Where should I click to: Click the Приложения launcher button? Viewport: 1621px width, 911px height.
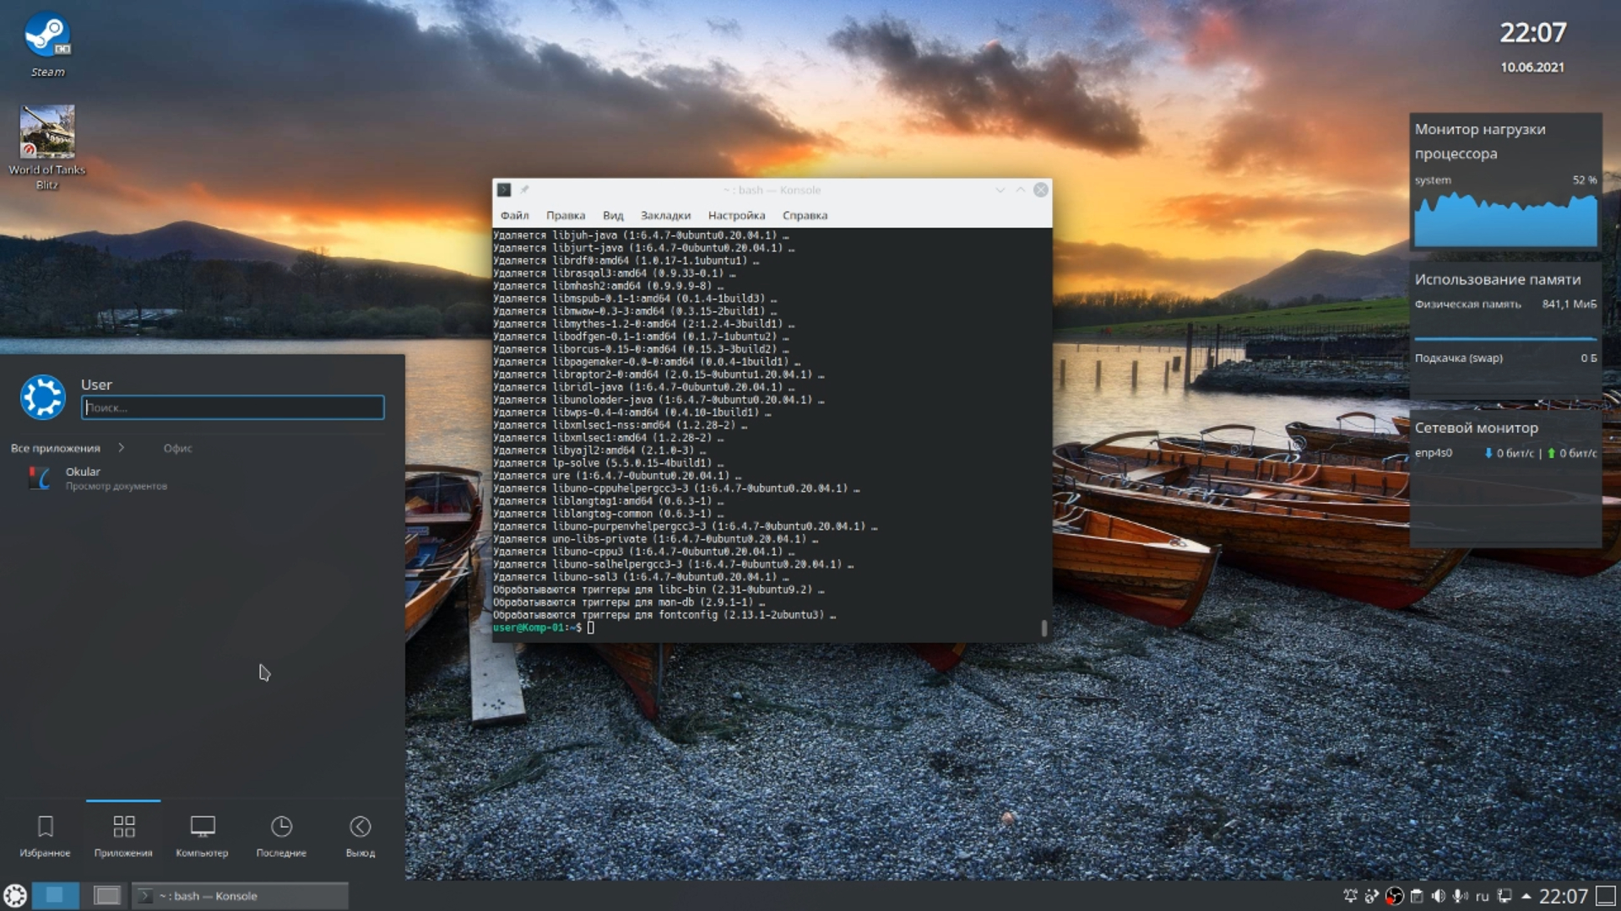click(x=122, y=834)
